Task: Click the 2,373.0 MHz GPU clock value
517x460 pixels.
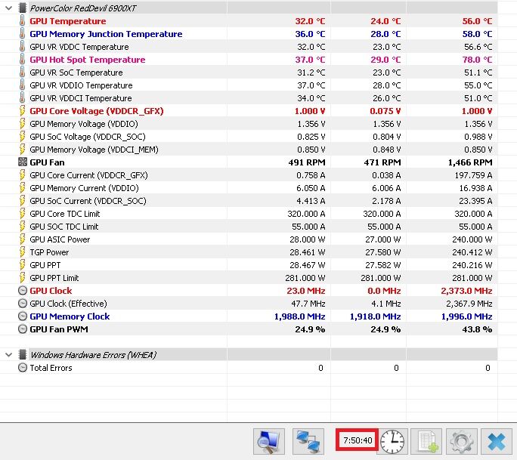Action: [x=466, y=291]
